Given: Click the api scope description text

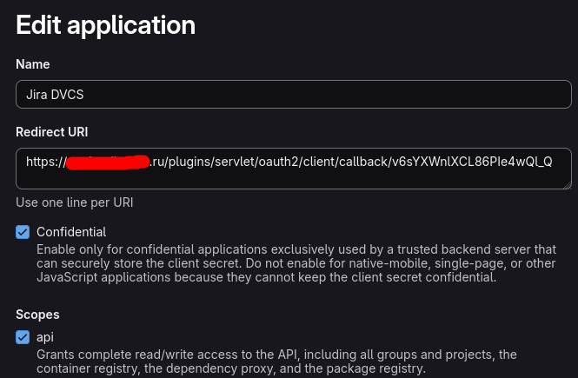Looking at the screenshot, I should click(x=276, y=361).
